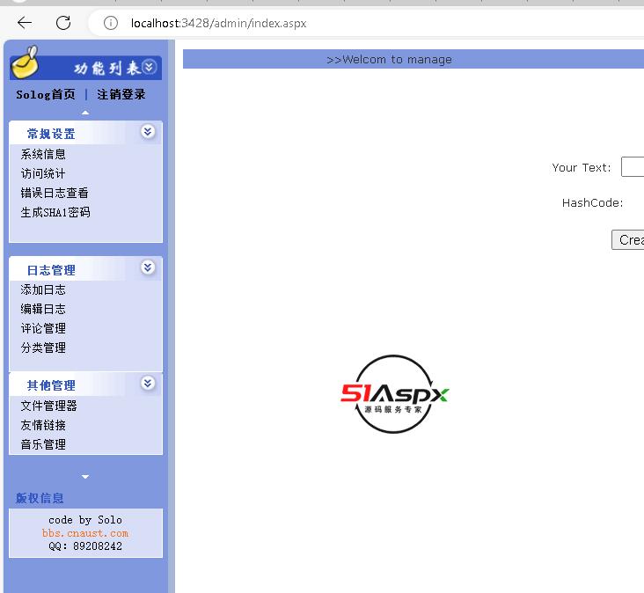Open 系统信息 menu item
The height and width of the screenshot is (593, 644).
(x=43, y=154)
